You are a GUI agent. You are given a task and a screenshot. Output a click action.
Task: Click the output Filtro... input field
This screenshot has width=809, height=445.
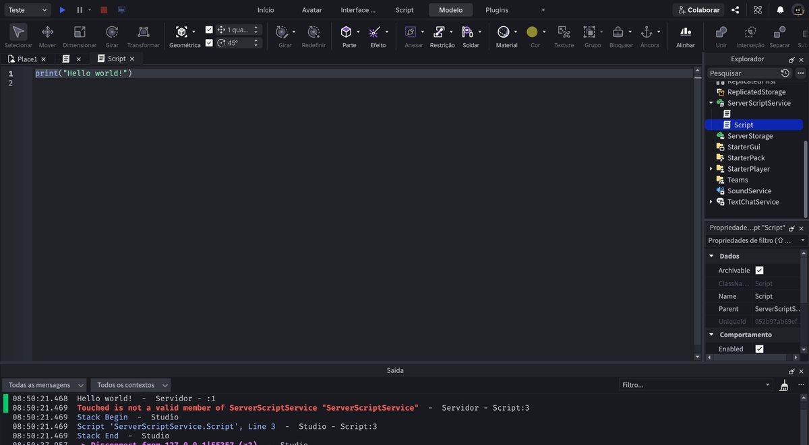pyautogui.click(x=696, y=385)
